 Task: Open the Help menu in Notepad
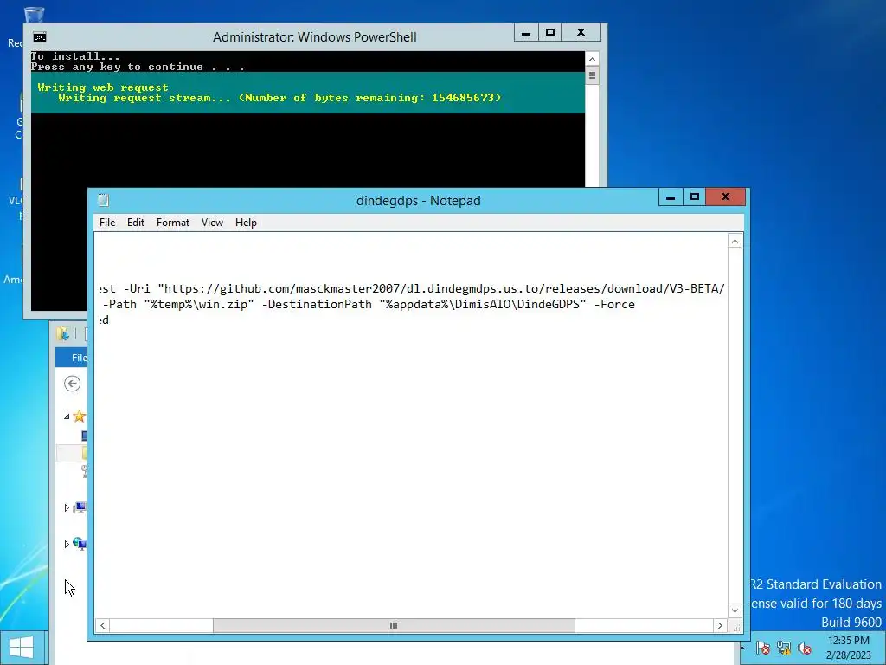point(246,223)
